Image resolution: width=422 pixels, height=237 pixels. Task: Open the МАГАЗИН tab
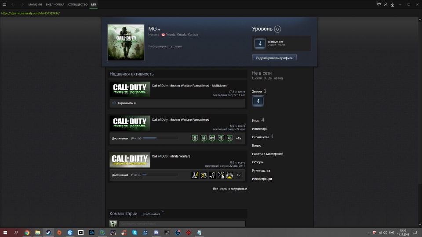[x=35, y=4]
